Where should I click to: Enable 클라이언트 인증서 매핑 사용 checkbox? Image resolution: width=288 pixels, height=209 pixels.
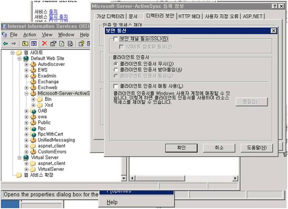116,86
